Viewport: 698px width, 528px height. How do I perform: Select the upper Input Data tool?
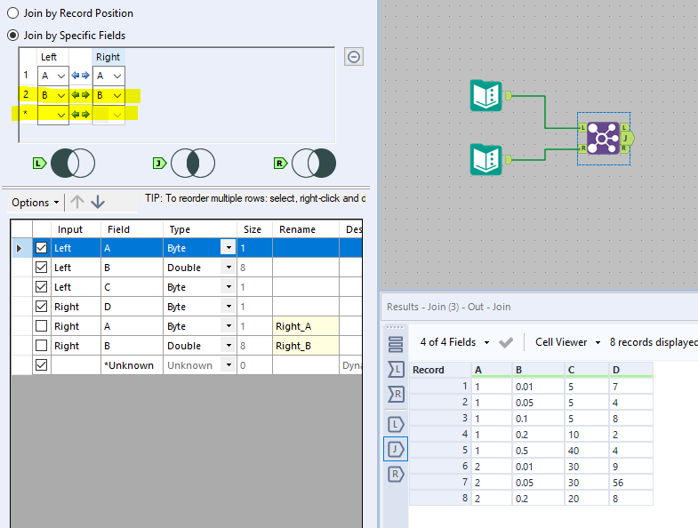tap(485, 95)
